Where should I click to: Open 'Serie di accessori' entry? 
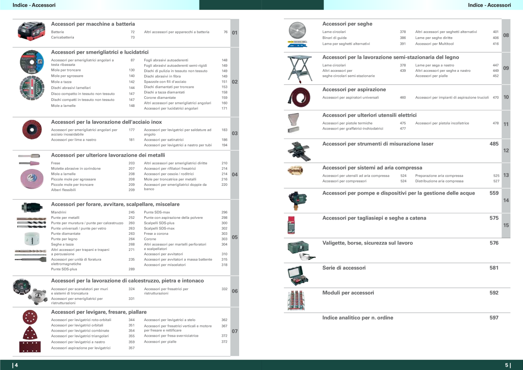[344, 268]
